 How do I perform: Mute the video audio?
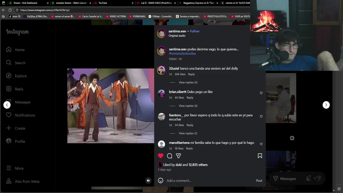point(148,181)
